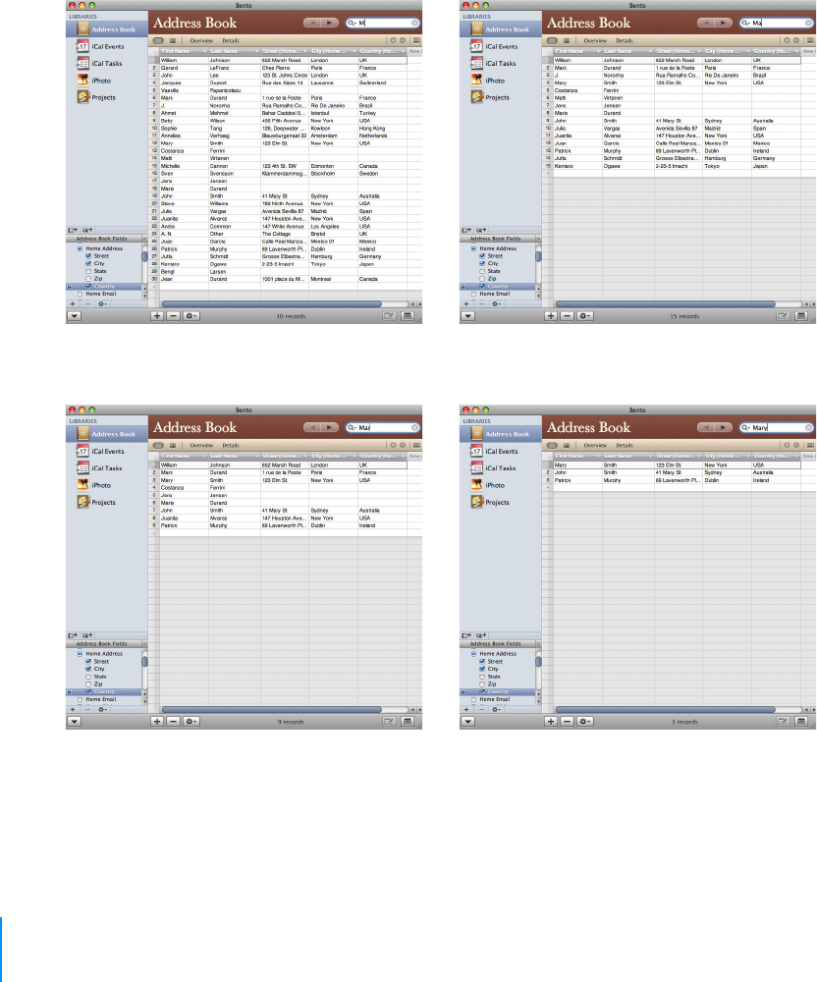Clear the search field containing 'Mary'

pos(808,427)
